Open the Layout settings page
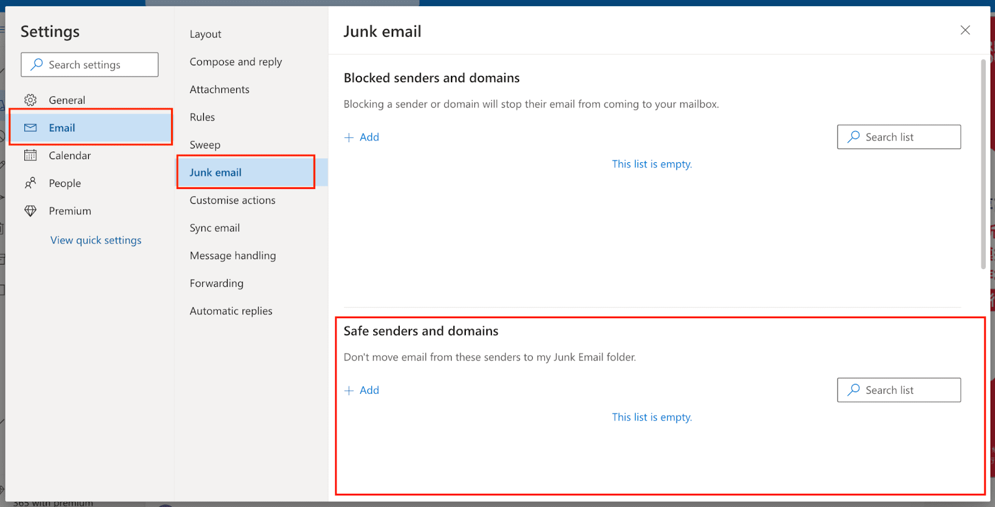Viewport: 995px width, 507px height. (205, 34)
